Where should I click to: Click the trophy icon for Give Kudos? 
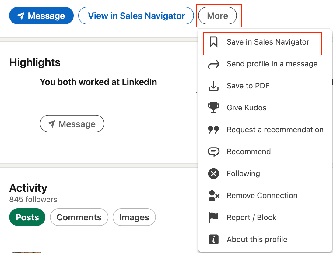click(x=213, y=108)
